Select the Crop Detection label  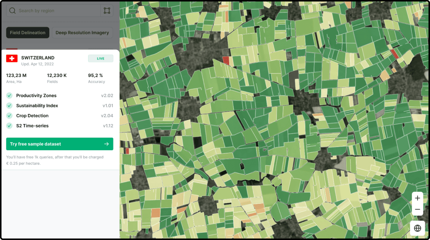32,116
